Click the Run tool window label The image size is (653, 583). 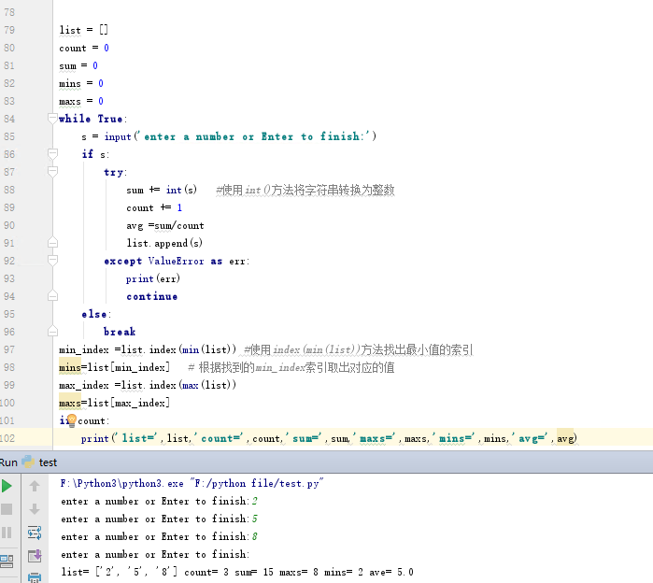click(x=8, y=462)
